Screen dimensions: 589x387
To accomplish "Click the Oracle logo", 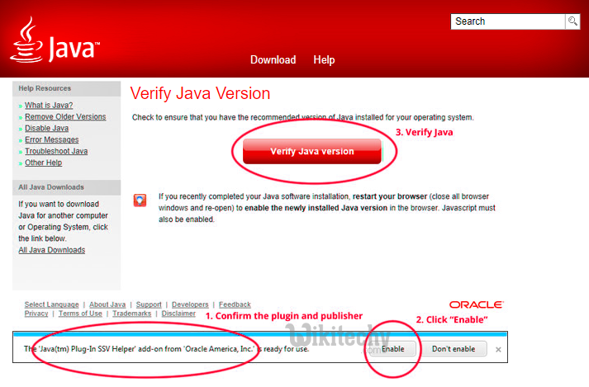I will [x=477, y=304].
